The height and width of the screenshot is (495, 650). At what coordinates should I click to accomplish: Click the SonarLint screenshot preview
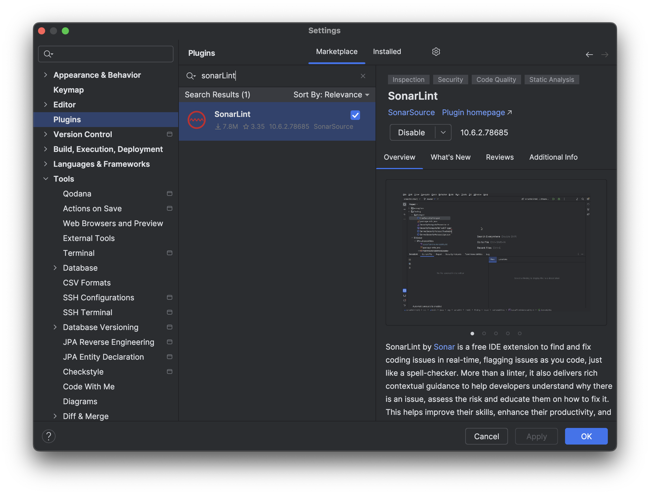(496, 252)
